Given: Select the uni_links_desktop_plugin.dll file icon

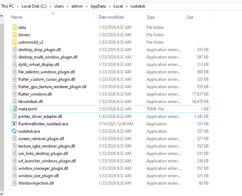Looking at the screenshot, I should pyautogui.click(x=14, y=153).
